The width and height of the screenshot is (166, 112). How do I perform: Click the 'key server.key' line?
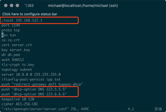16,50
